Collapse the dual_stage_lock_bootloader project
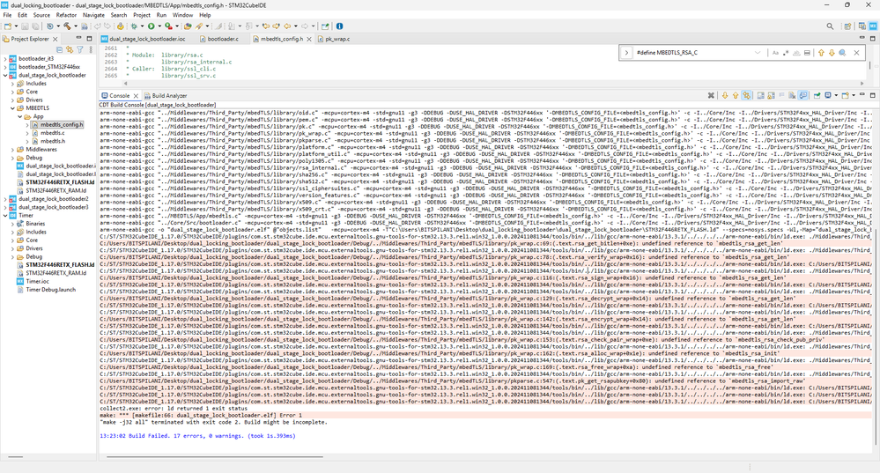The width and height of the screenshot is (880, 473). click(5, 75)
